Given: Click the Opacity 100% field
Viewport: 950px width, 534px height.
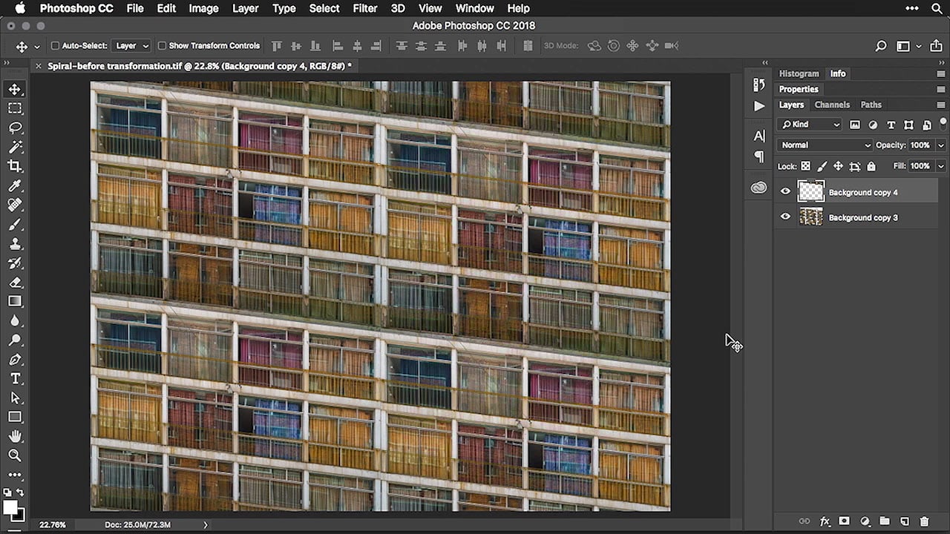Looking at the screenshot, I should coord(920,145).
